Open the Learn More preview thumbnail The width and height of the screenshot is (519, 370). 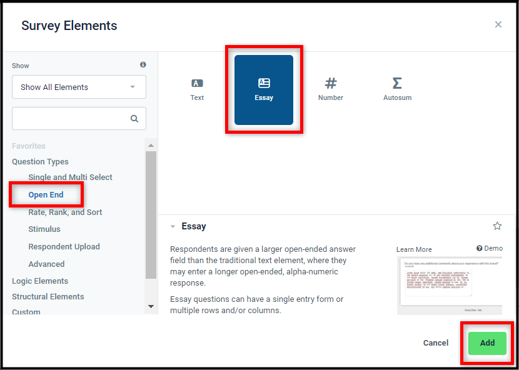click(x=450, y=286)
